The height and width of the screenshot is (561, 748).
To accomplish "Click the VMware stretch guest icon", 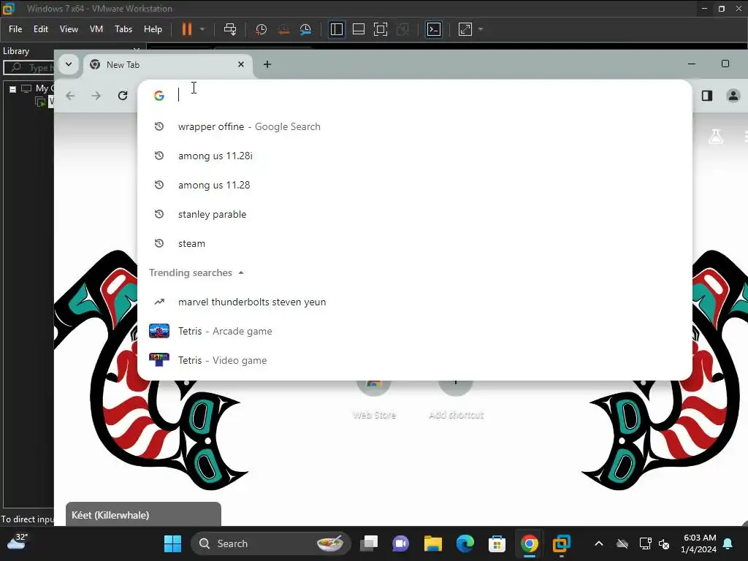I will tap(465, 29).
